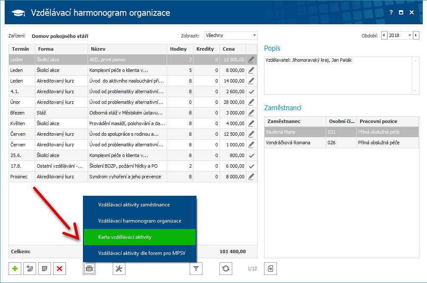This screenshot has height=283, width=427.
Task: Sort by Termín column header
Action: coord(22,49)
